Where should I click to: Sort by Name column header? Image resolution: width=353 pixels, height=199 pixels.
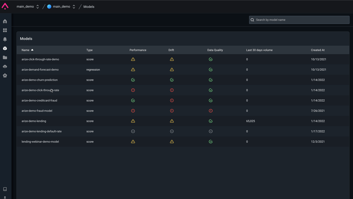[x=27, y=50]
